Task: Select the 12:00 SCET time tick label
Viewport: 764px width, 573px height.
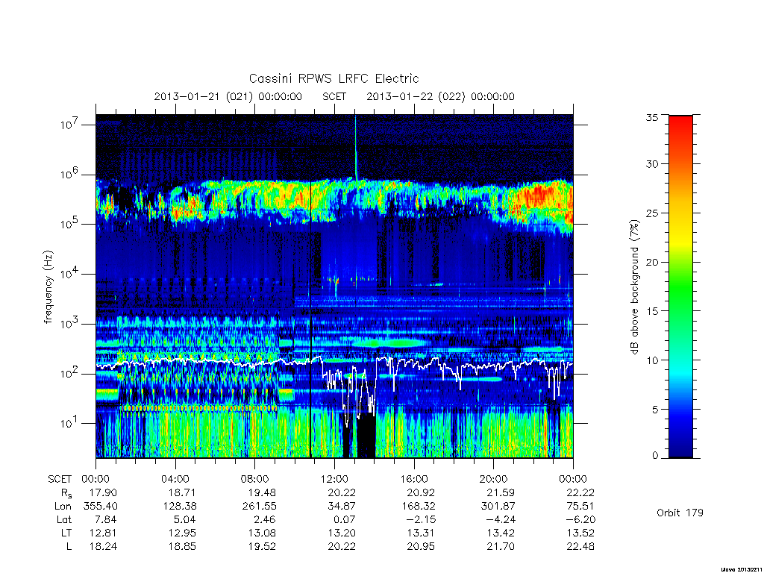Action: (x=334, y=479)
